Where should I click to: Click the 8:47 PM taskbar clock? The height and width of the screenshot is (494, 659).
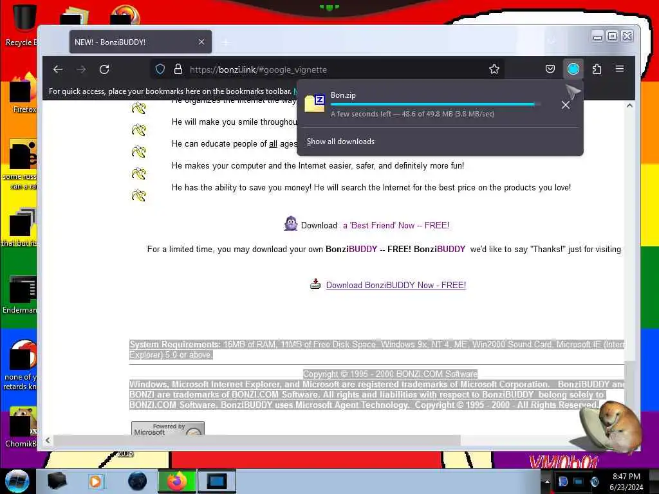click(x=626, y=482)
